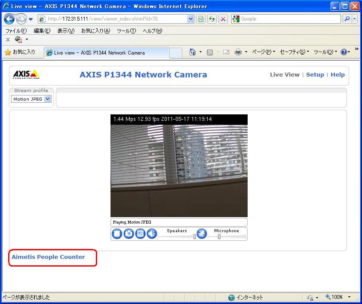Open the Stream profile Motion JPEG dropdown
This screenshot has height=304, width=362.
(31, 99)
